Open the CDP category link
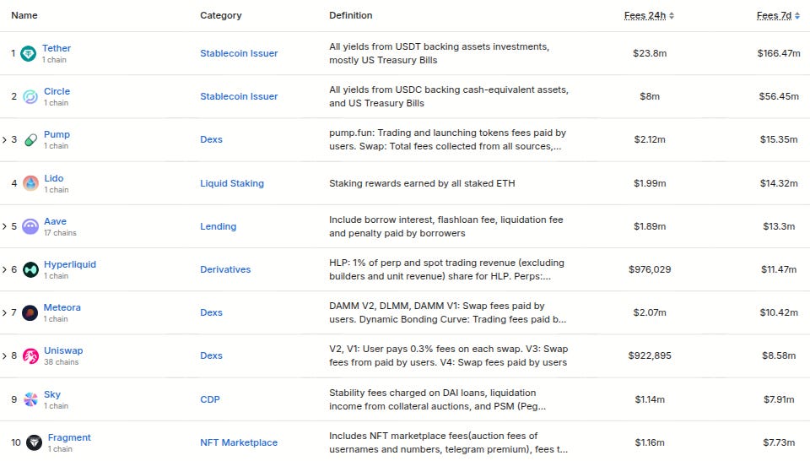The image size is (810, 461). point(210,399)
